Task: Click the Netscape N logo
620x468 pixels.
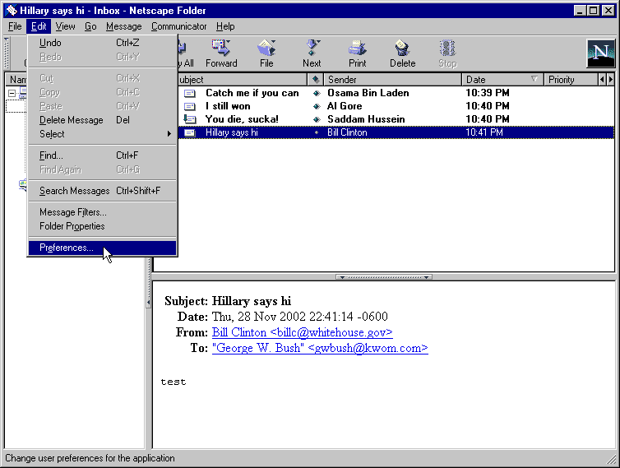Action: (x=600, y=53)
